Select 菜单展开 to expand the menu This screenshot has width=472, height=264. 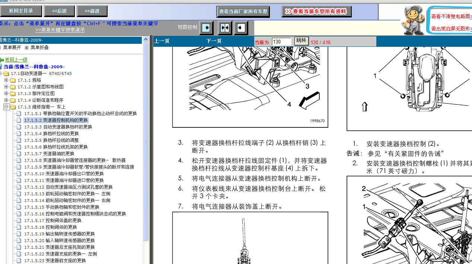[12, 48]
